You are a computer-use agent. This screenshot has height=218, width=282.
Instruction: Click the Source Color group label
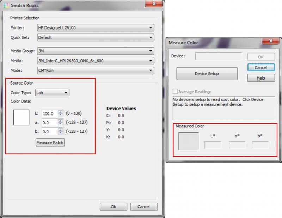(22, 83)
